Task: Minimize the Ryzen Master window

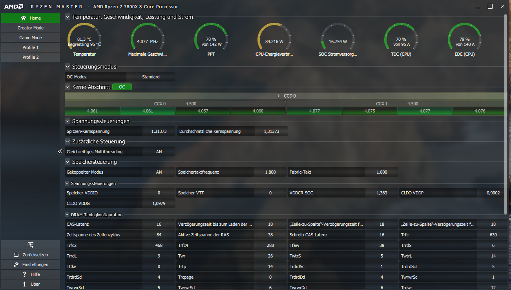Action: coord(477,7)
